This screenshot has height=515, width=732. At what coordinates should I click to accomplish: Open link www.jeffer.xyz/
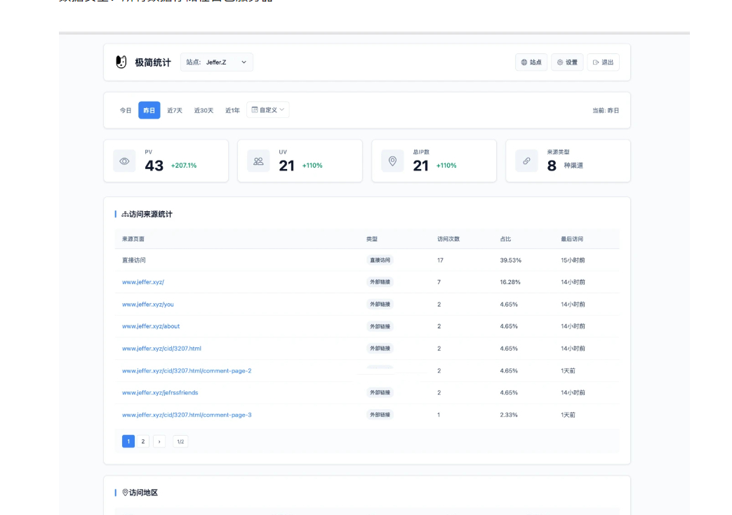143,282
